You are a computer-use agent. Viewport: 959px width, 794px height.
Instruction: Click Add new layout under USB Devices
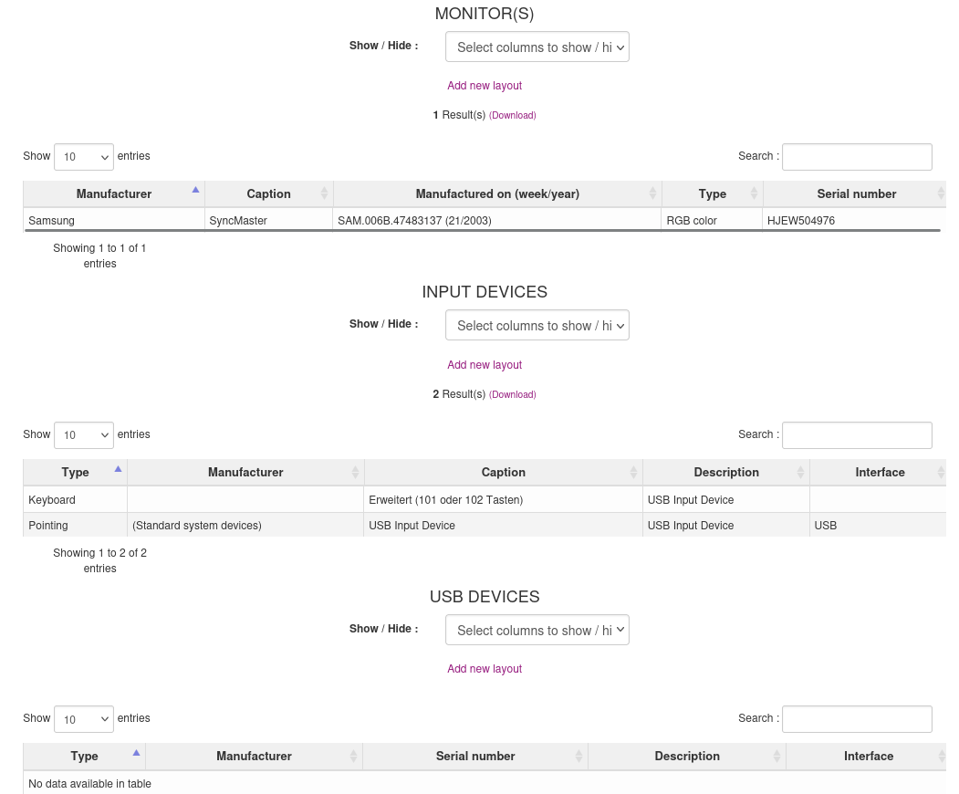coord(485,669)
